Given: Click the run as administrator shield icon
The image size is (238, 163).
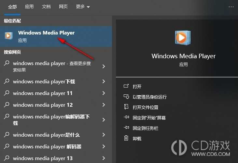Looking at the screenshot, I should pos(126,96).
